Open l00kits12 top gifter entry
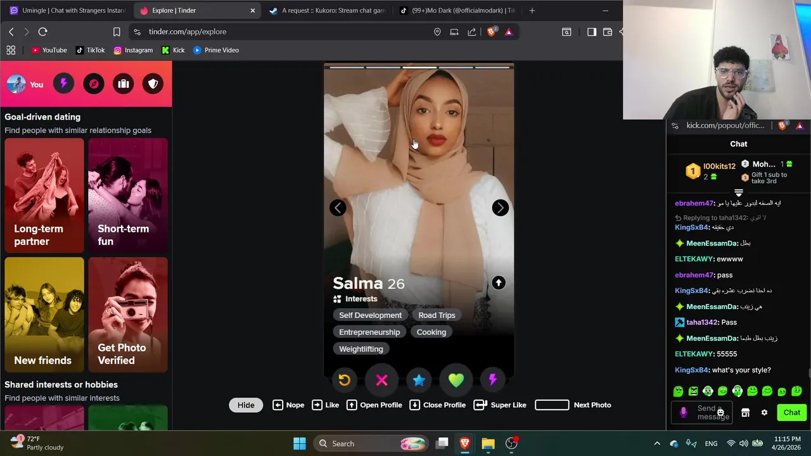Screen dimensions: 811x456 711,171
